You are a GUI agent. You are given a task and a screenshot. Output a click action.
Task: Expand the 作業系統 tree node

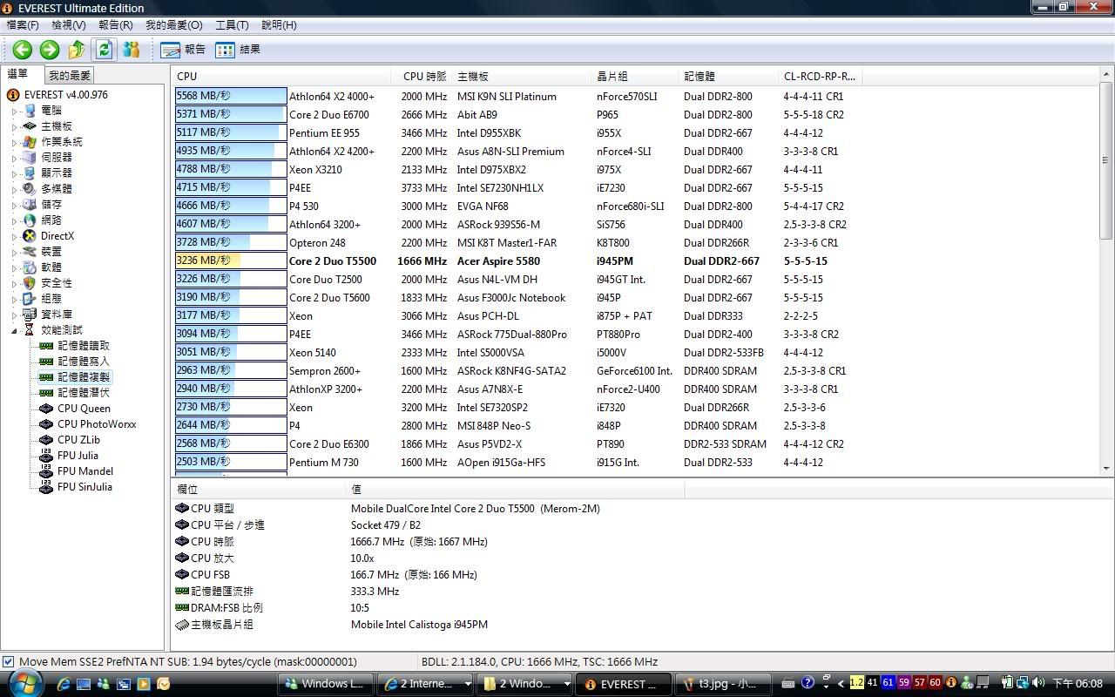point(15,143)
